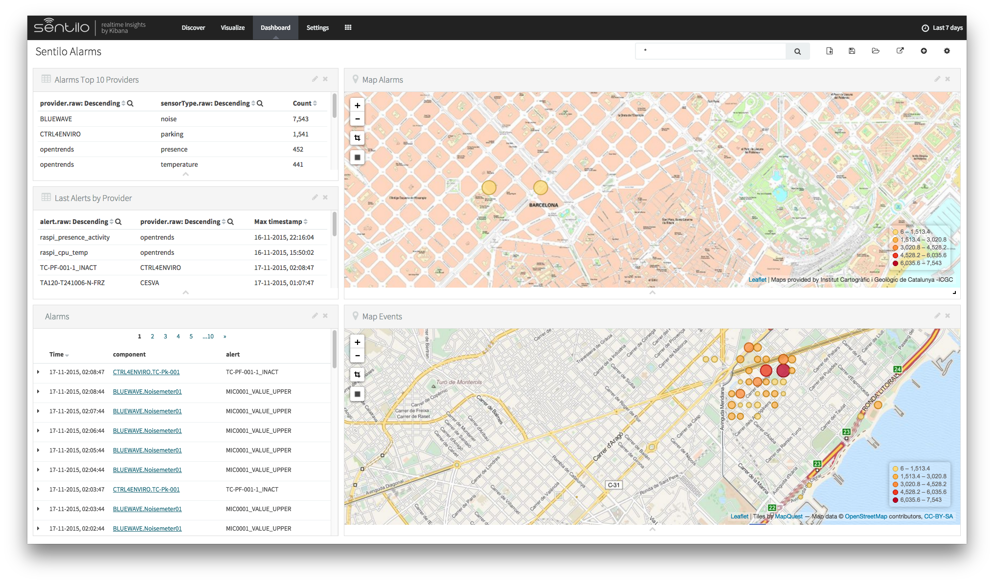Remove the Map Alarms panel

coord(948,79)
